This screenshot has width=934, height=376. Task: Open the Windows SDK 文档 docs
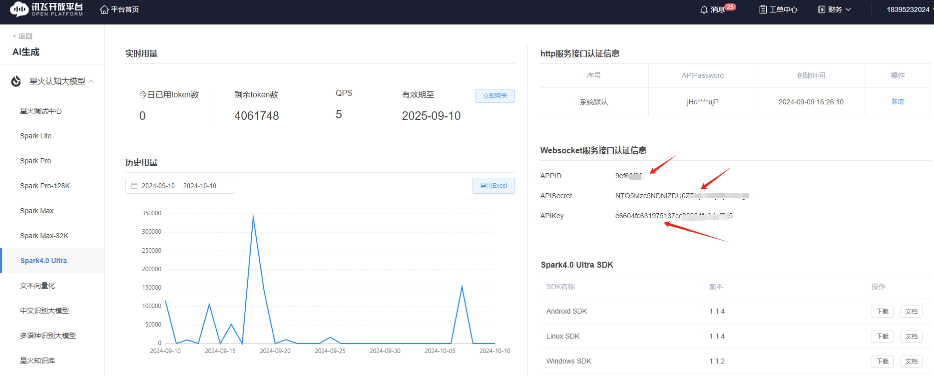coord(912,361)
